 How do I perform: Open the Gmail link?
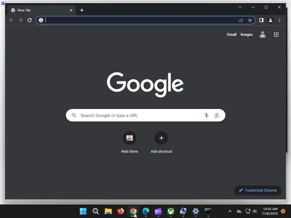coord(231,34)
